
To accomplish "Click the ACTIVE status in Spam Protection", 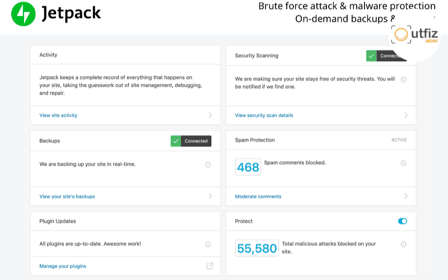I will [399, 140].
